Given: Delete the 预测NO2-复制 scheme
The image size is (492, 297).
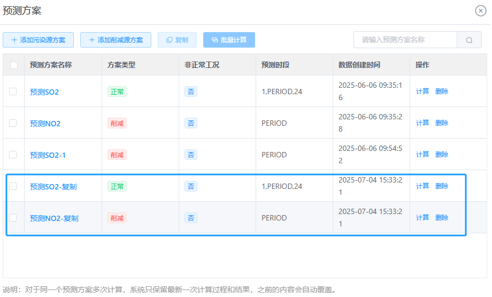Looking at the screenshot, I should point(442,218).
